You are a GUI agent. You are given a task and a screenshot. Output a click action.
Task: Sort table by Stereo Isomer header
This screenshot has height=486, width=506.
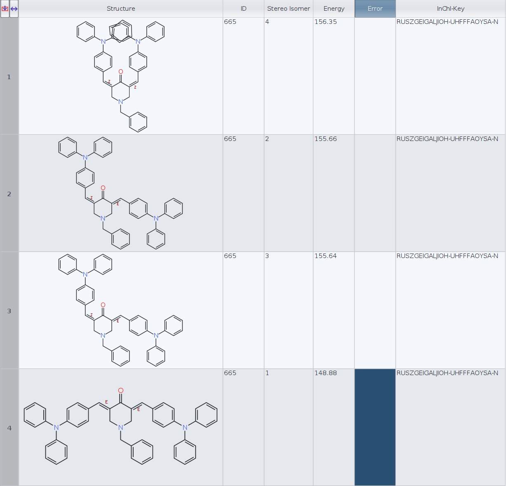point(288,9)
